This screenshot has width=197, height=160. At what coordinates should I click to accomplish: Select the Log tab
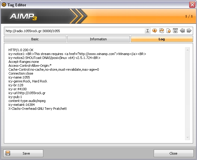point(162,39)
